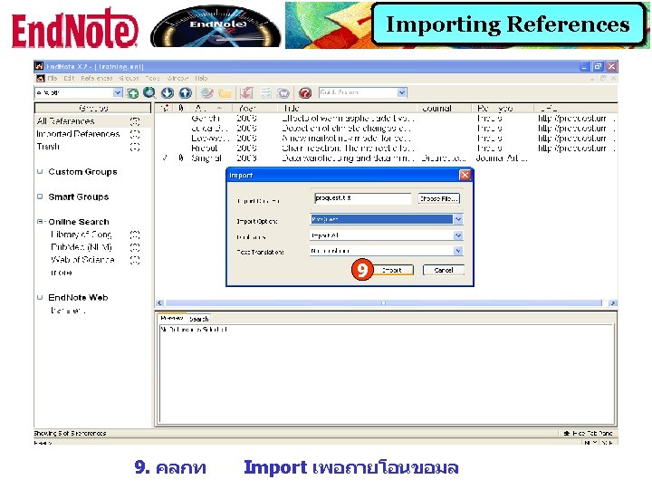This screenshot has width=652, height=489.
Task: Click the Format Bibliography lines icon
Action: [265, 92]
